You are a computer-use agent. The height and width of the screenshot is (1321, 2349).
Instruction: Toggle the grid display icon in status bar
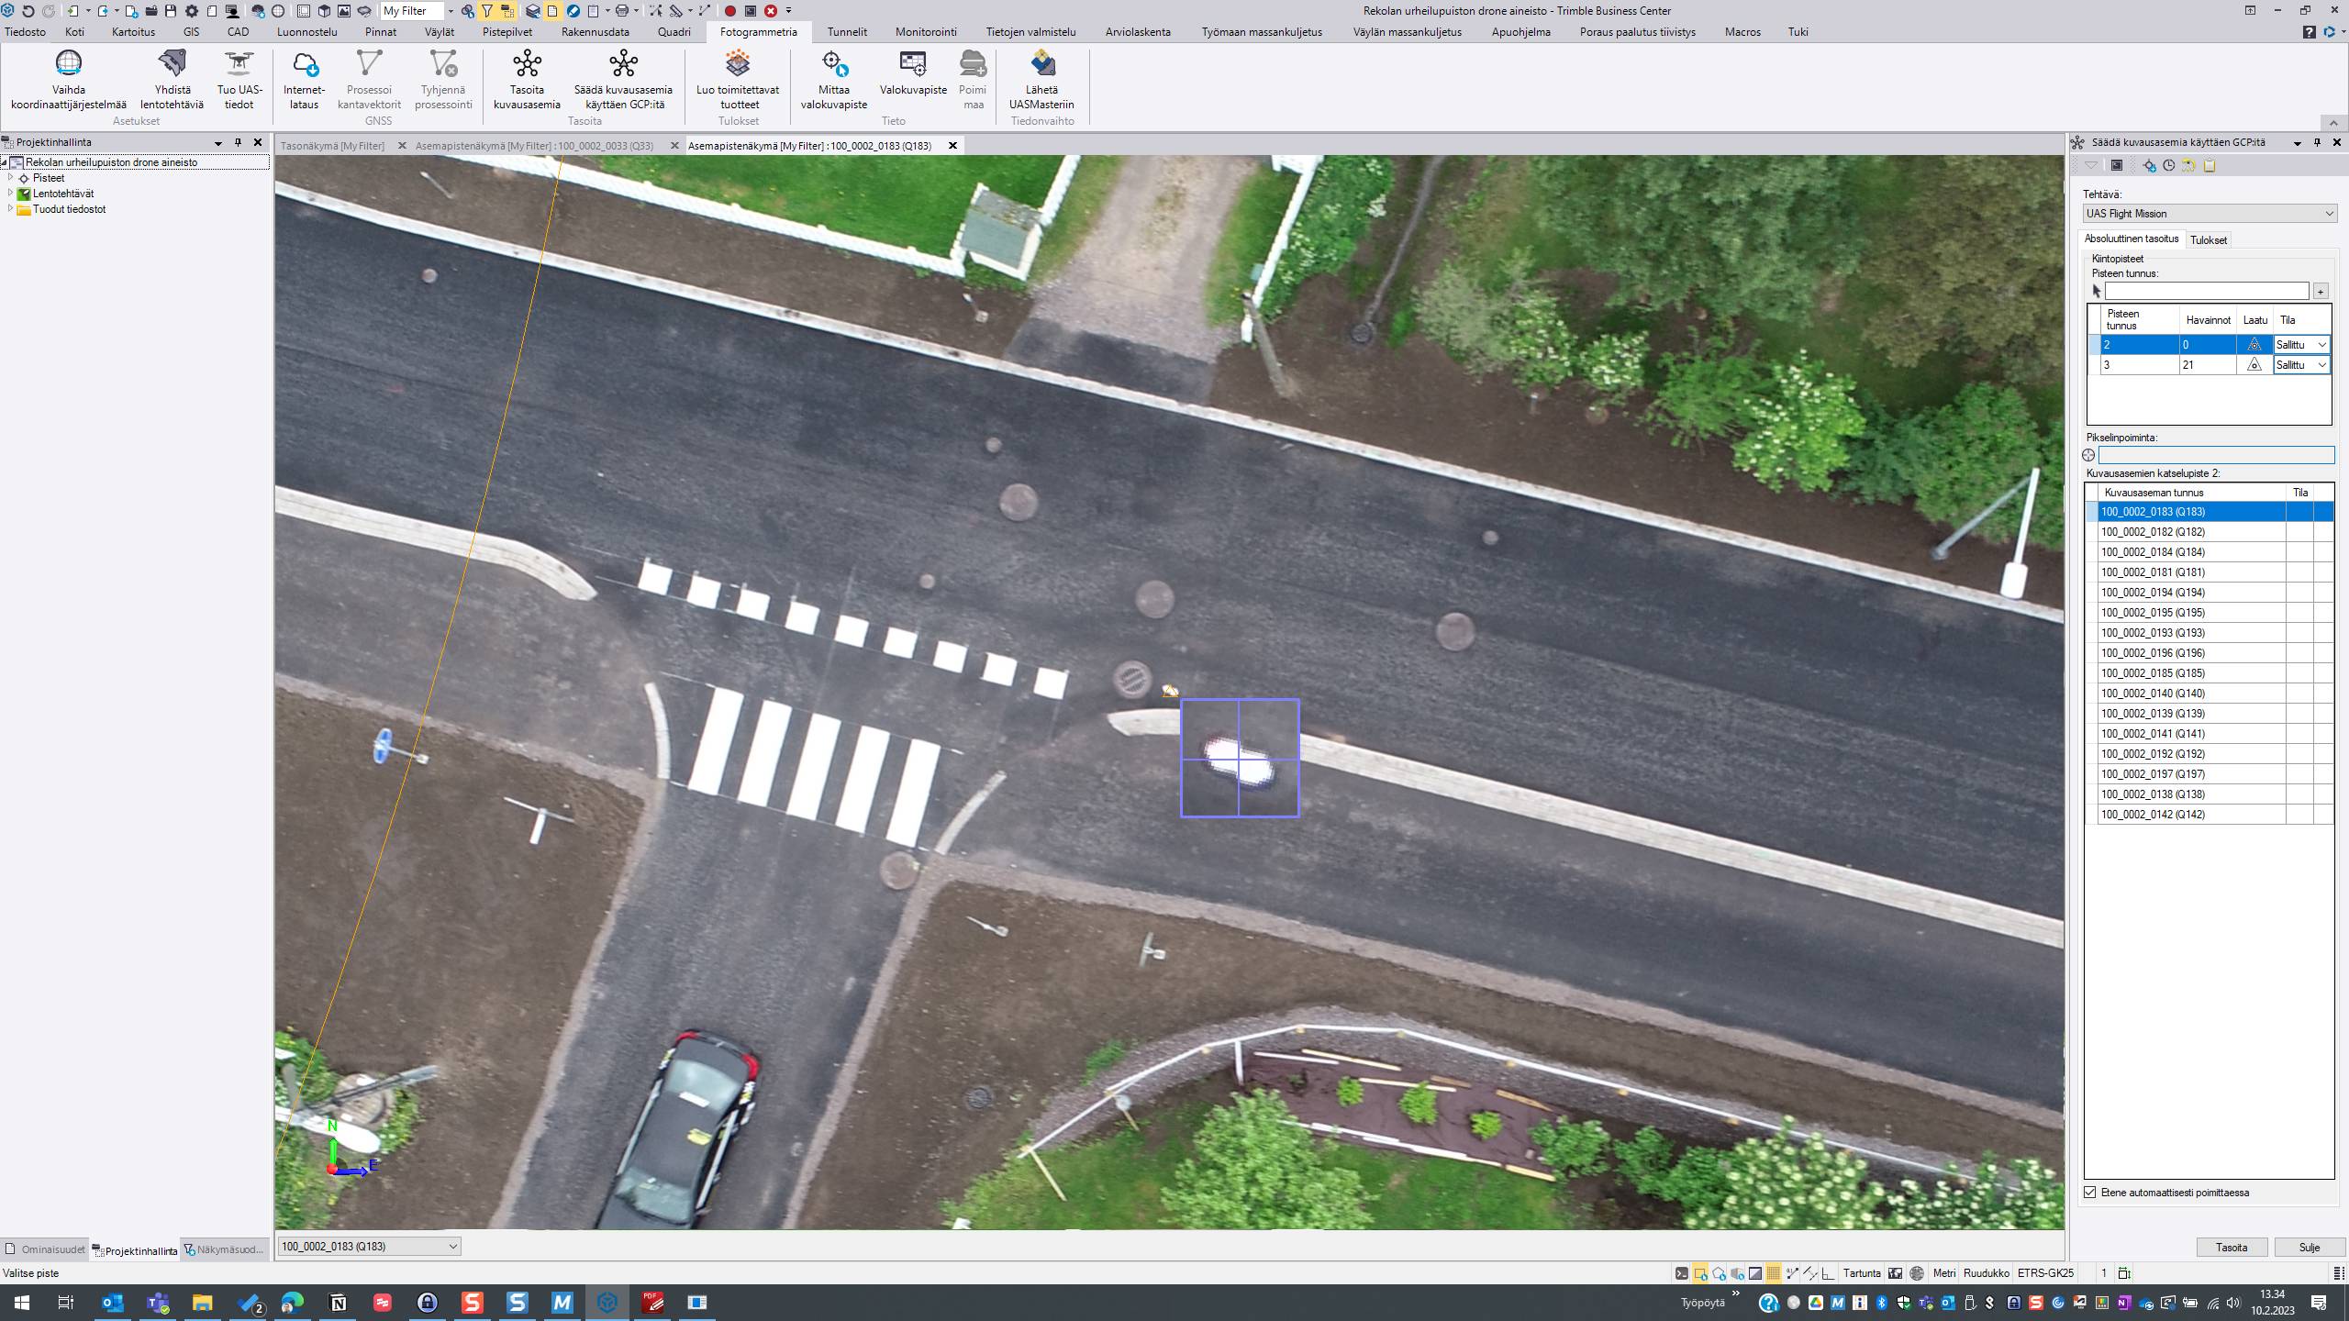click(1774, 1273)
